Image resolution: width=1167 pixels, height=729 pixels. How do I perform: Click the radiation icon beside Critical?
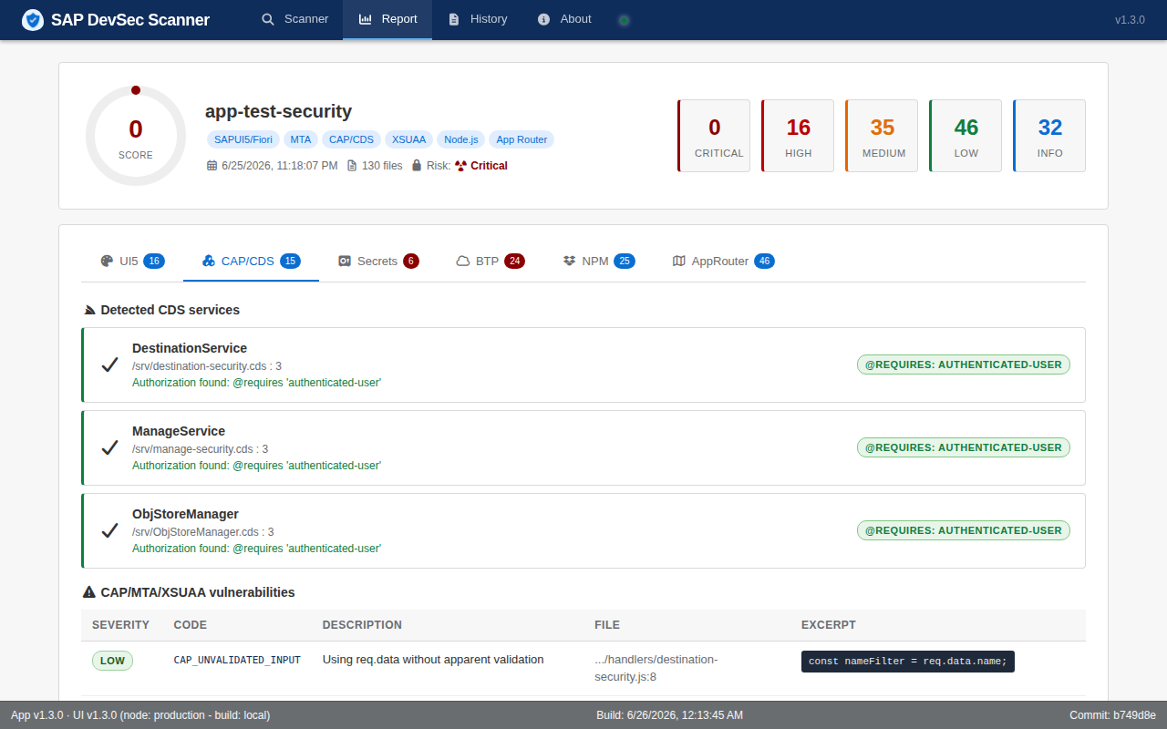(460, 166)
